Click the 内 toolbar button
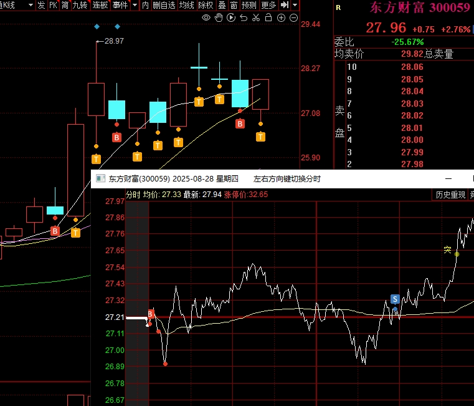 tap(145, 5)
